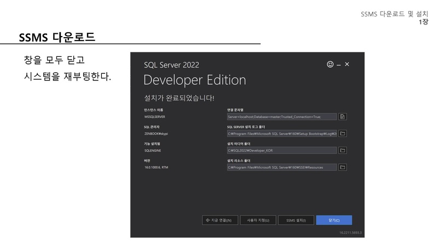Click the connection string text field

point(281,116)
